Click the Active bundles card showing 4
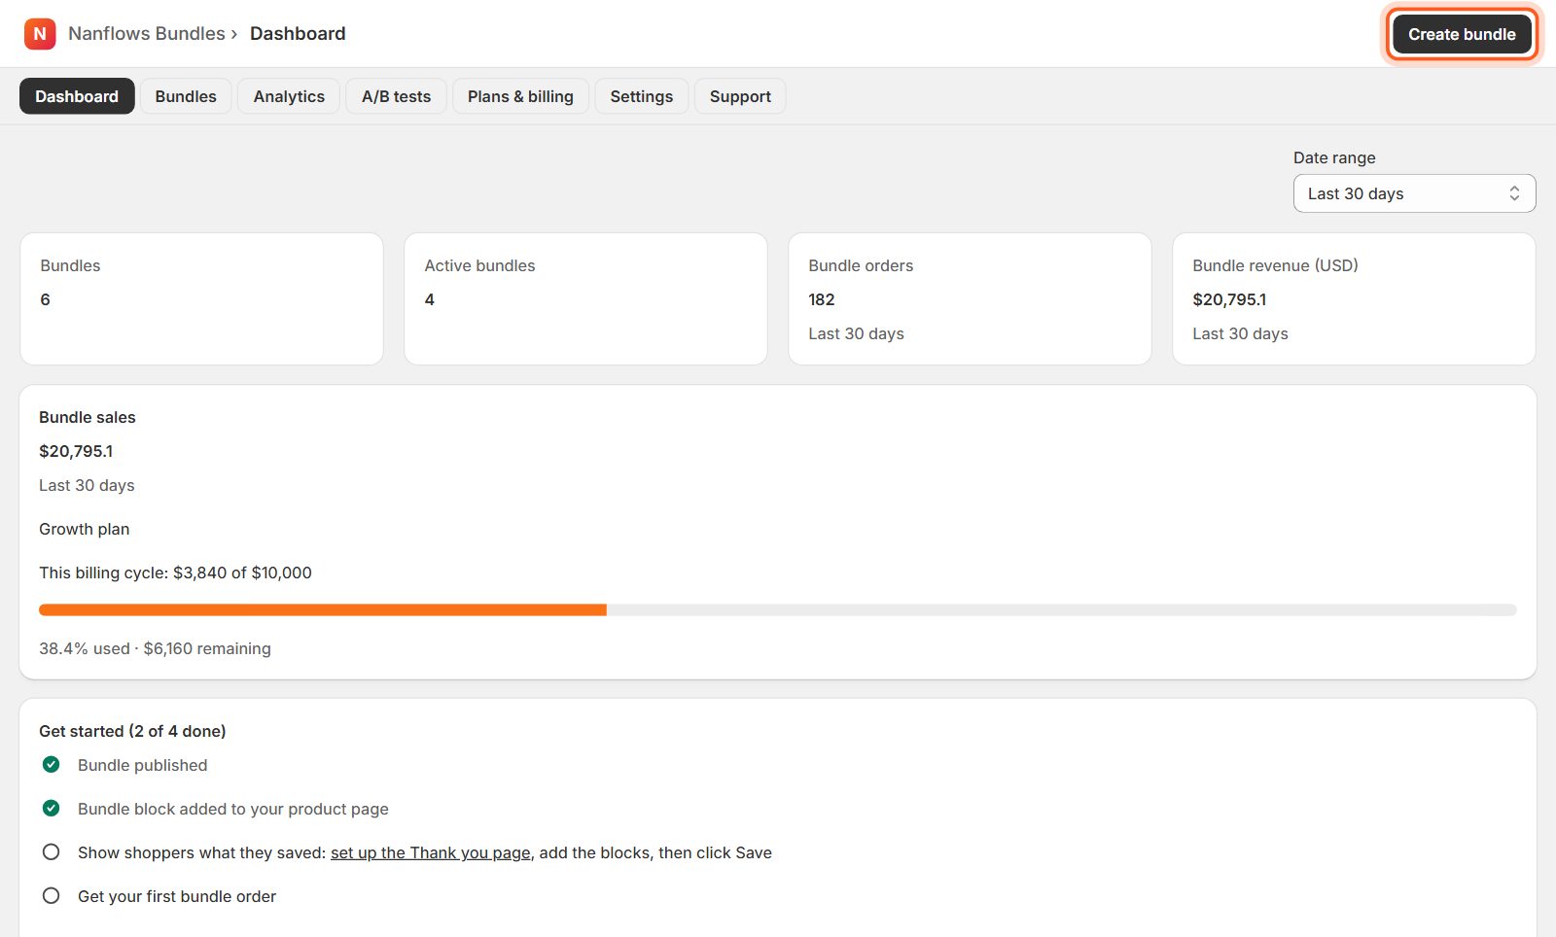Viewport: 1556px width, 937px height. 585,298
